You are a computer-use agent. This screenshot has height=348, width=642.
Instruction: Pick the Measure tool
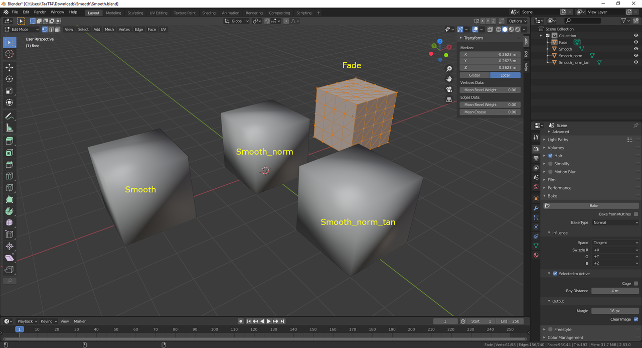click(x=9, y=128)
